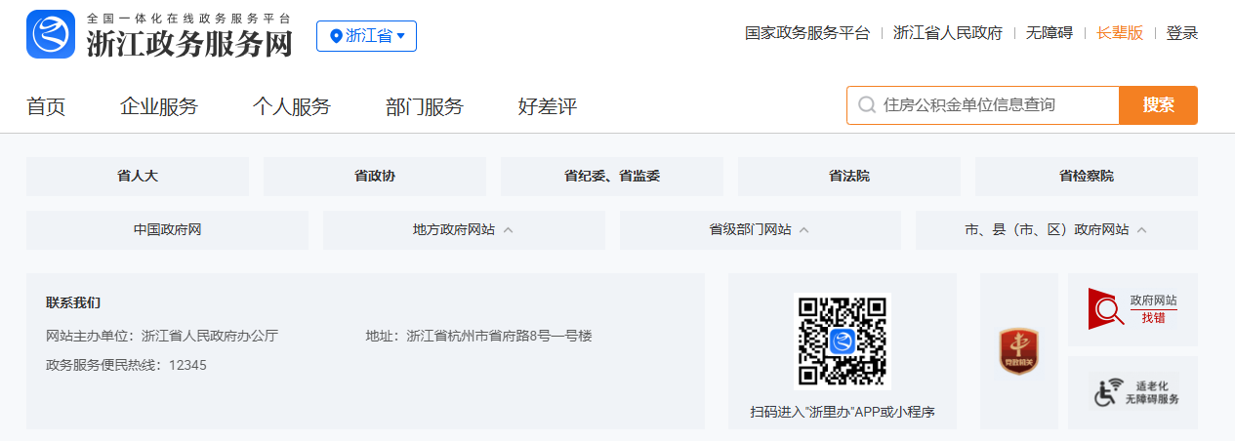Click the location pin icon beside 浙江省
This screenshot has width=1235, height=441.
point(336,36)
